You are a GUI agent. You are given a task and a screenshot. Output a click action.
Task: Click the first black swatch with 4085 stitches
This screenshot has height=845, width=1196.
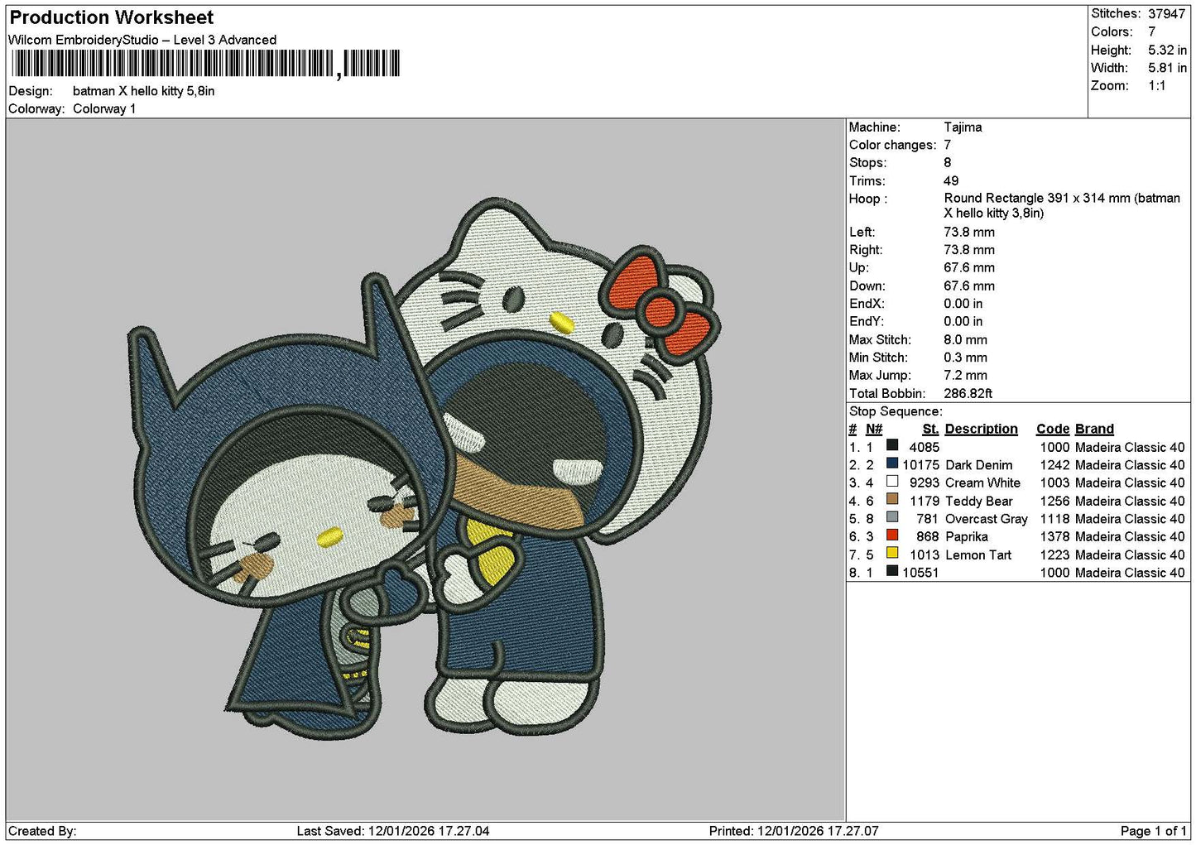[x=892, y=445]
